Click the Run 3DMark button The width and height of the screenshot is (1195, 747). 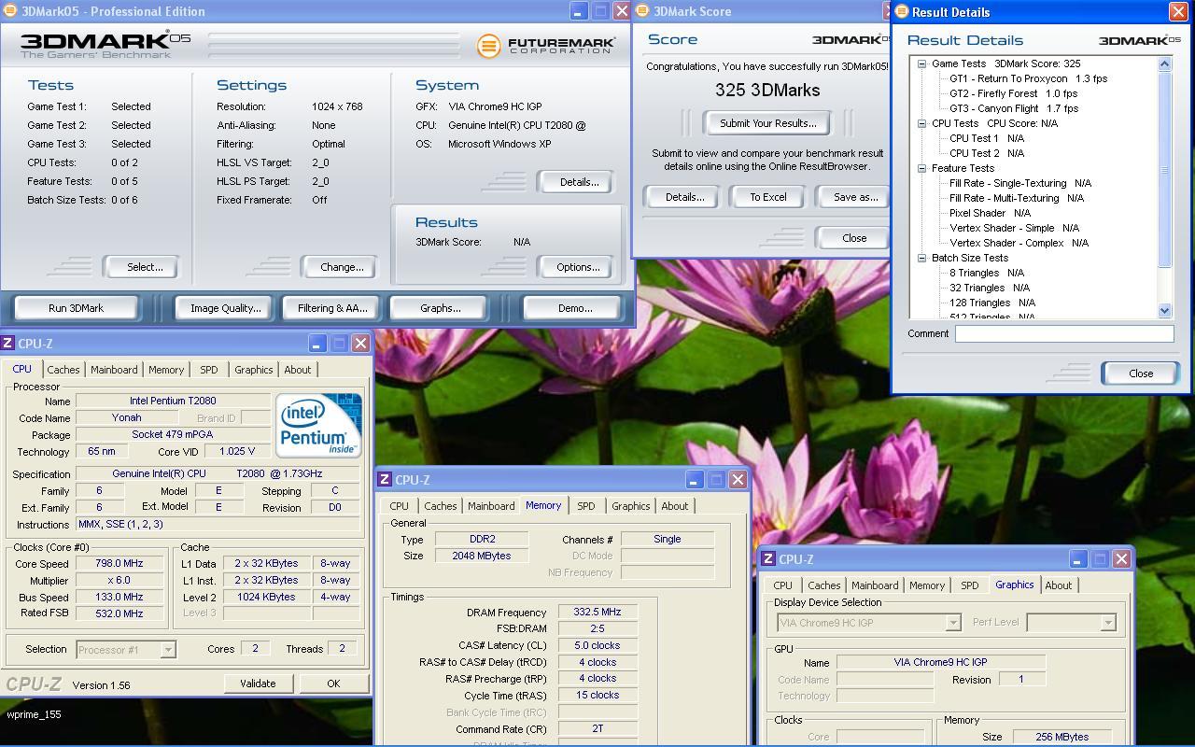pyautogui.click(x=76, y=308)
